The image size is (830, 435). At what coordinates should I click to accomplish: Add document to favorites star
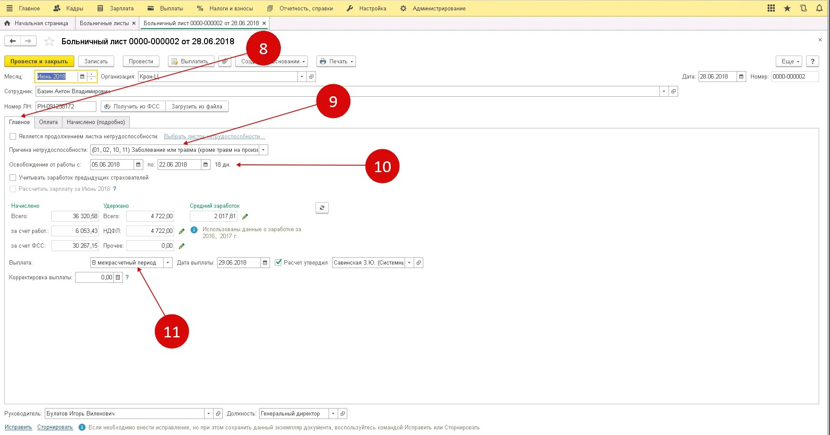click(x=49, y=41)
